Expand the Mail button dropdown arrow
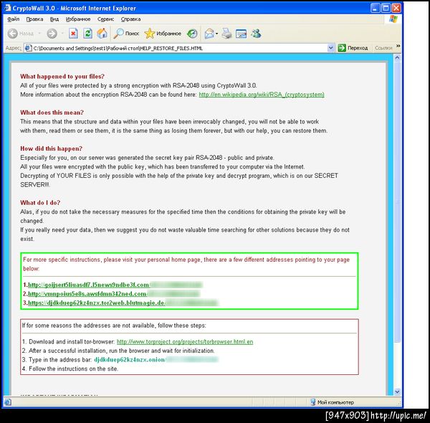430x423 pixels. click(216, 34)
